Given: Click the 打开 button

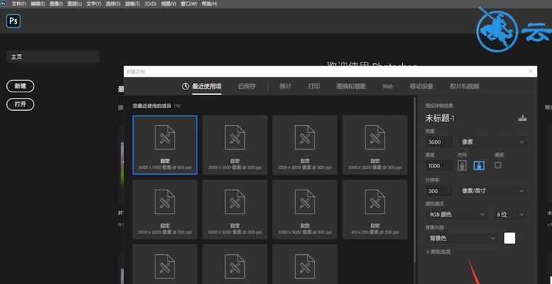Looking at the screenshot, I should coord(21,104).
